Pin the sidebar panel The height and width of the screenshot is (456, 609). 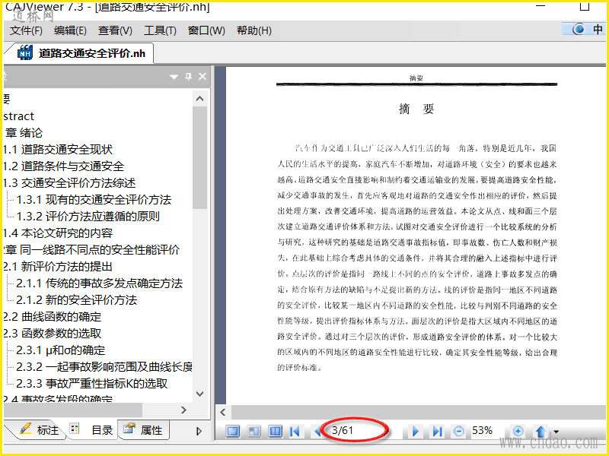point(188,77)
